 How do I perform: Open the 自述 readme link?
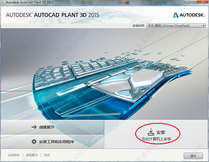pos(47,155)
